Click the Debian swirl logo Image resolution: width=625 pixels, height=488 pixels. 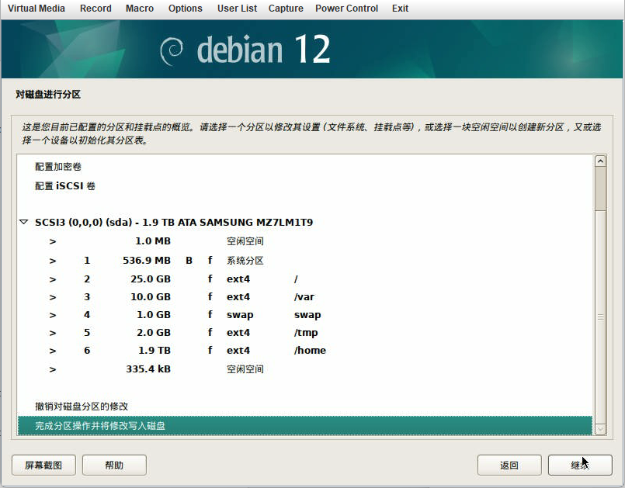coord(171,51)
